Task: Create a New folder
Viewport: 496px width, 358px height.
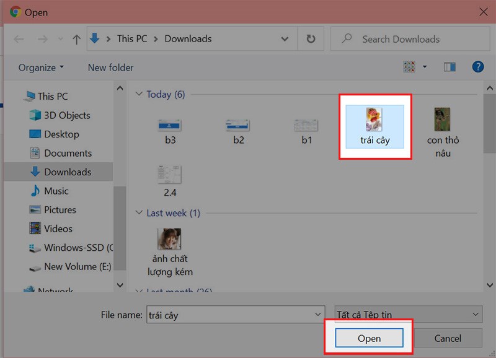Action: (x=110, y=68)
